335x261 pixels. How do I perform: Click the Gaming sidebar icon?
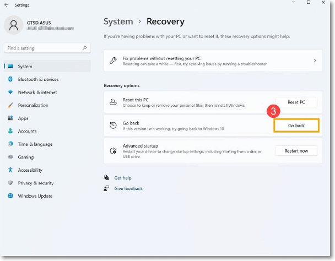pyautogui.click(x=10, y=157)
